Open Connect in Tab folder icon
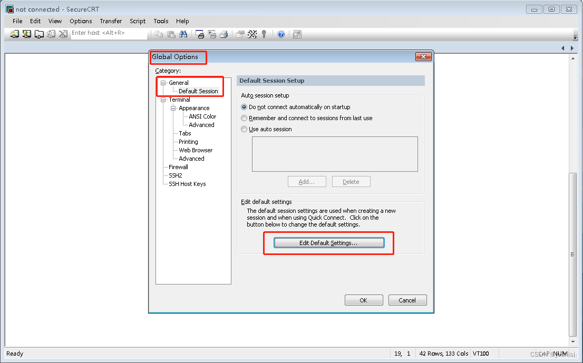The image size is (583, 363). click(x=39, y=34)
